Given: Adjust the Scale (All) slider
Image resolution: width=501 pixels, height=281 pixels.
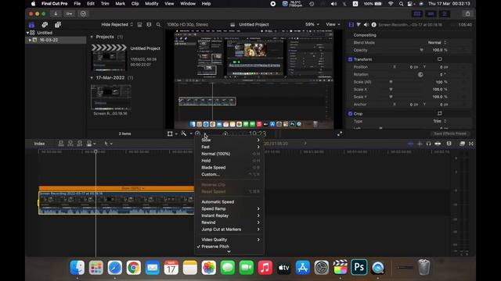Looking at the screenshot, I should click(391, 82).
